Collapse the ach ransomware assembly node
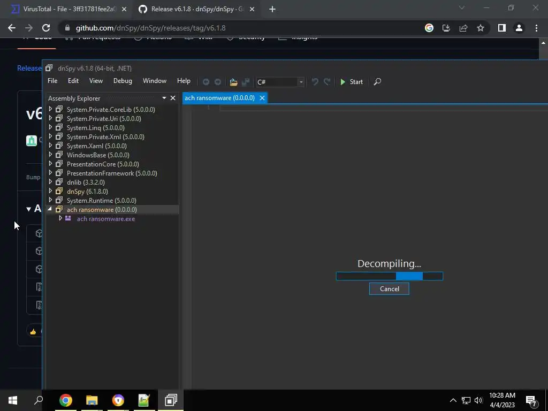 click(x=50, y=209)
